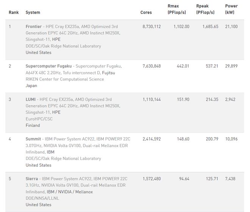
Task: Click the Rank column header
Action: (14, 13)
